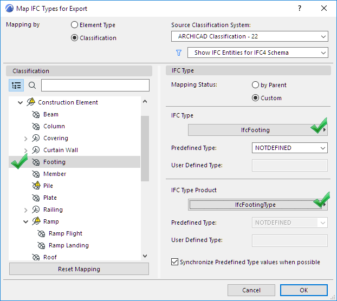Confirm with the OK button
This screenshot has width=337, height=301.
tap(304, 290)
